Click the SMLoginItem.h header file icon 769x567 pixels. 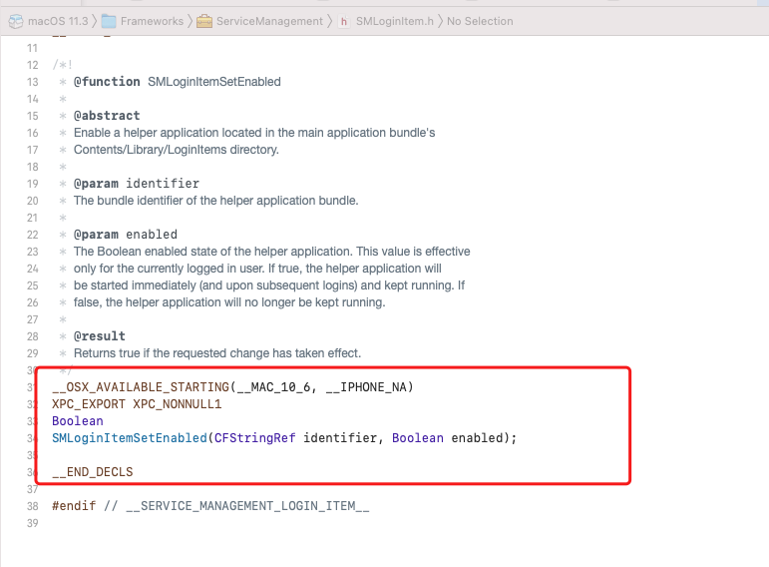pos(344,21)
